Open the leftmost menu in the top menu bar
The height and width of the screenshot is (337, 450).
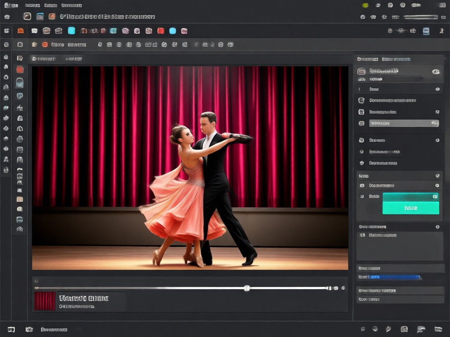coord(11,5)
